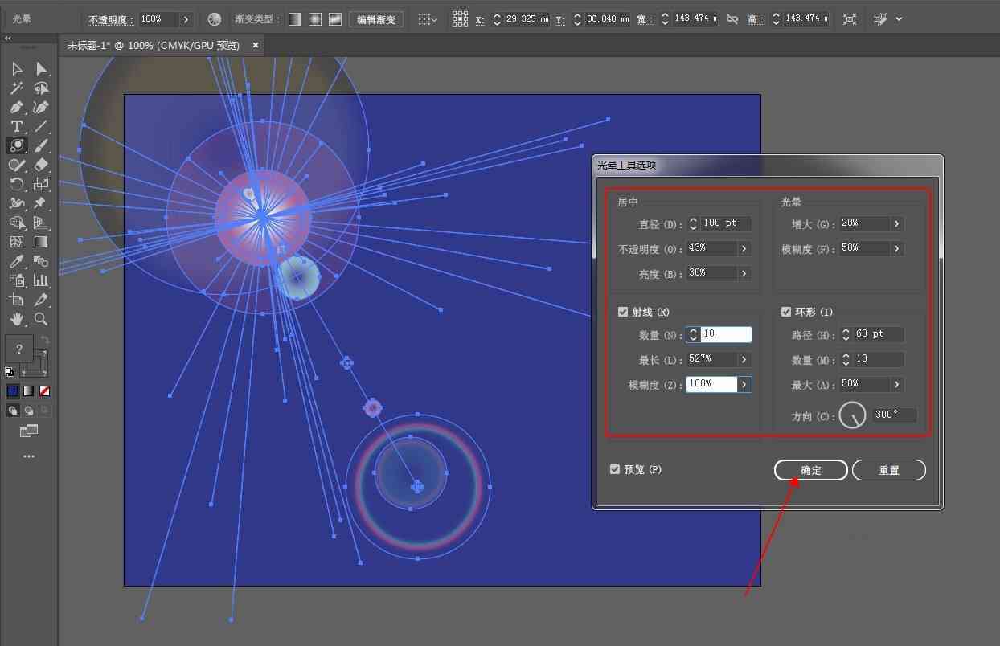
Task: Select the Flare tool in toolbar
Action: click(x=16, y=146)
